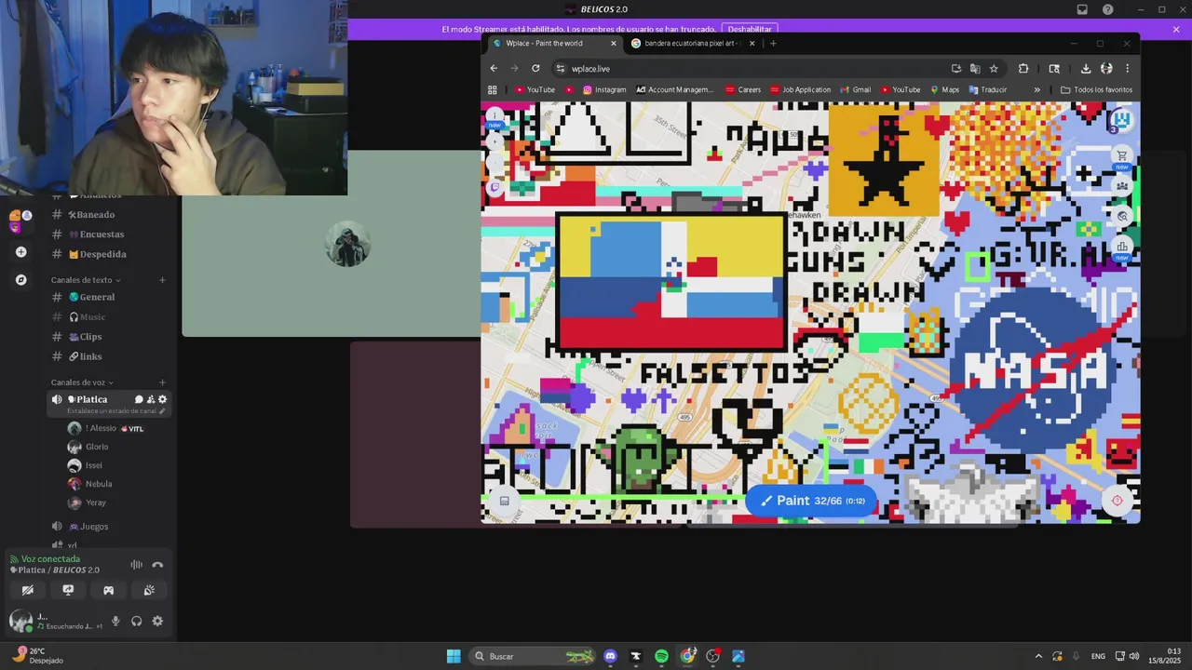Collapse the Canales de texto category
Viewport: 1192px width, 670px height.
[x=85, y=280]
